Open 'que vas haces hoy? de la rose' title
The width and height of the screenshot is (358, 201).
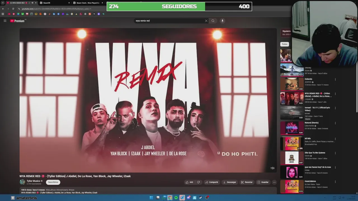coord(318,167)
